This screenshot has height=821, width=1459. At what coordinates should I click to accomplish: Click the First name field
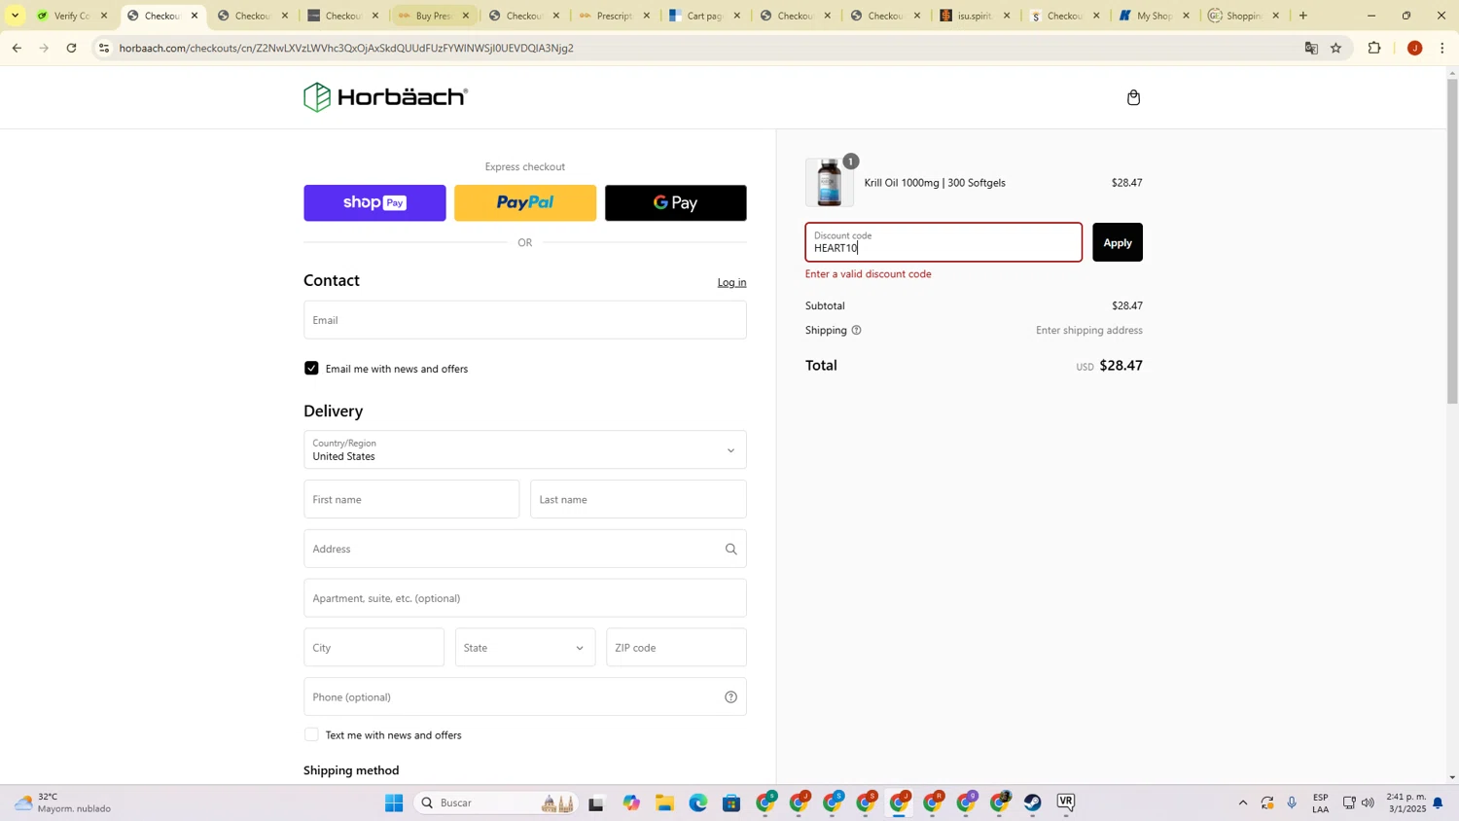pyautogui.click(x=411, y=500)
